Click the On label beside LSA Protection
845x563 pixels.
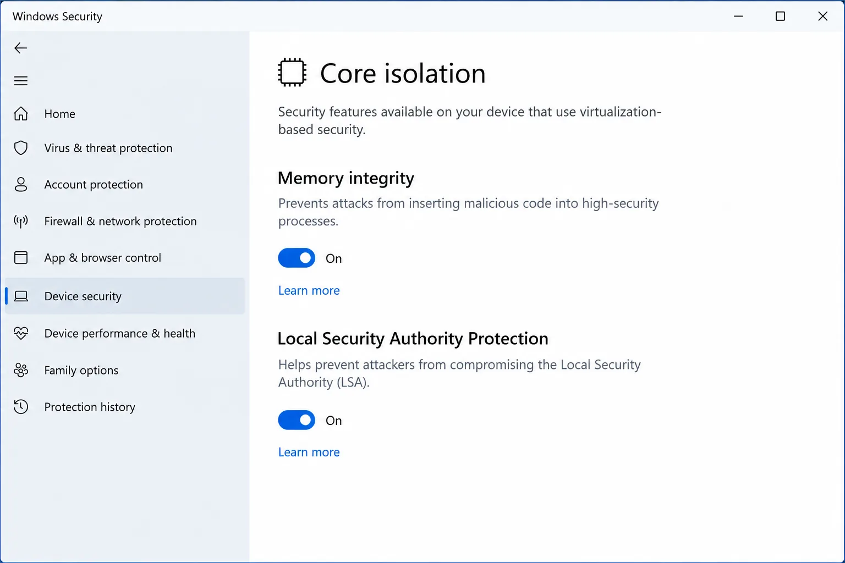pyautogui.click(x=334, y=421)
